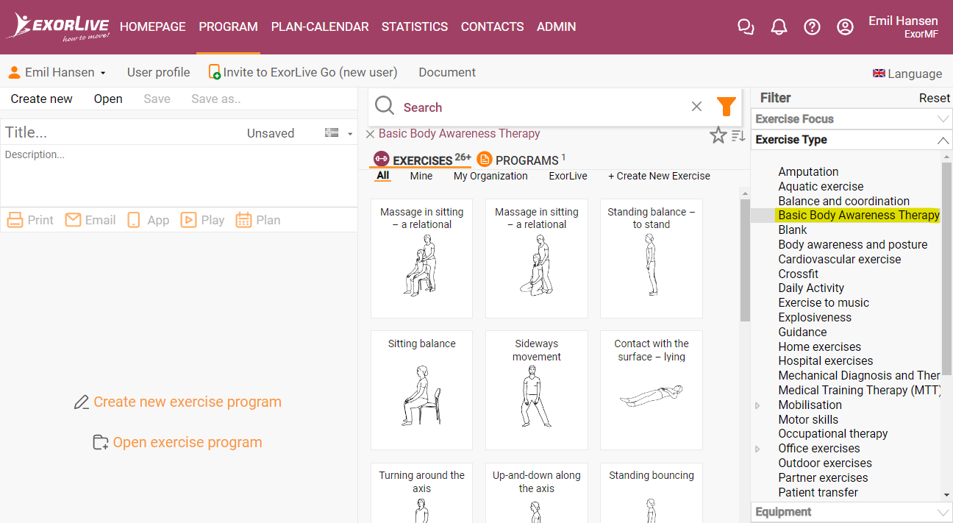Open the Emil Hansen contact dropdown

click(57, 72)
